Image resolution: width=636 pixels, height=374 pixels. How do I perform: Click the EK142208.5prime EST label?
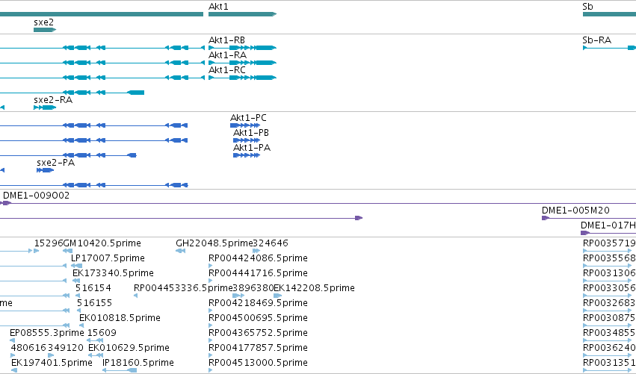tap(315, 288)
